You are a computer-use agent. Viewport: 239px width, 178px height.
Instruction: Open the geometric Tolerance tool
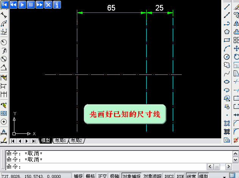pyautogui.click(x=4, y=113)
